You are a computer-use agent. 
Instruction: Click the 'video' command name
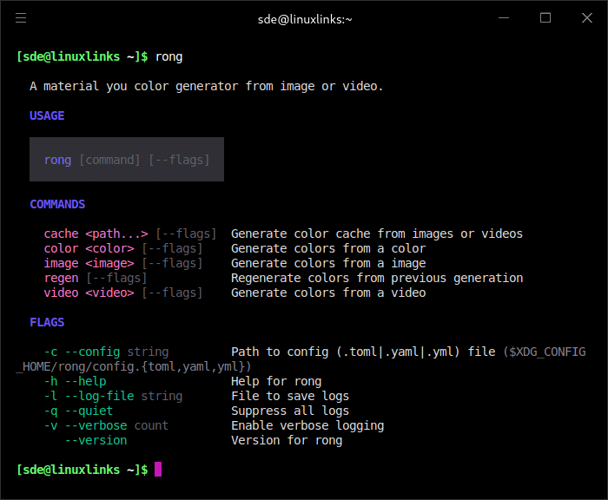pyautogui.click(x=61, y=293)
